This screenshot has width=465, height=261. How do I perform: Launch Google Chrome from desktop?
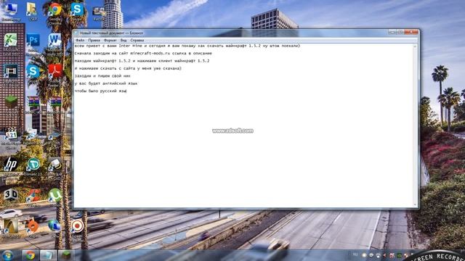point(55,9)
